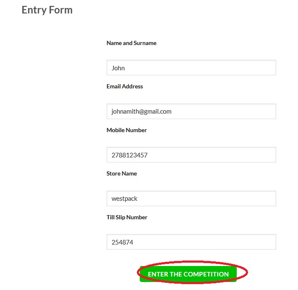Focus the Name and Surname input field
Viewport: 298px width, 290px height.
(x=191, y=68)
